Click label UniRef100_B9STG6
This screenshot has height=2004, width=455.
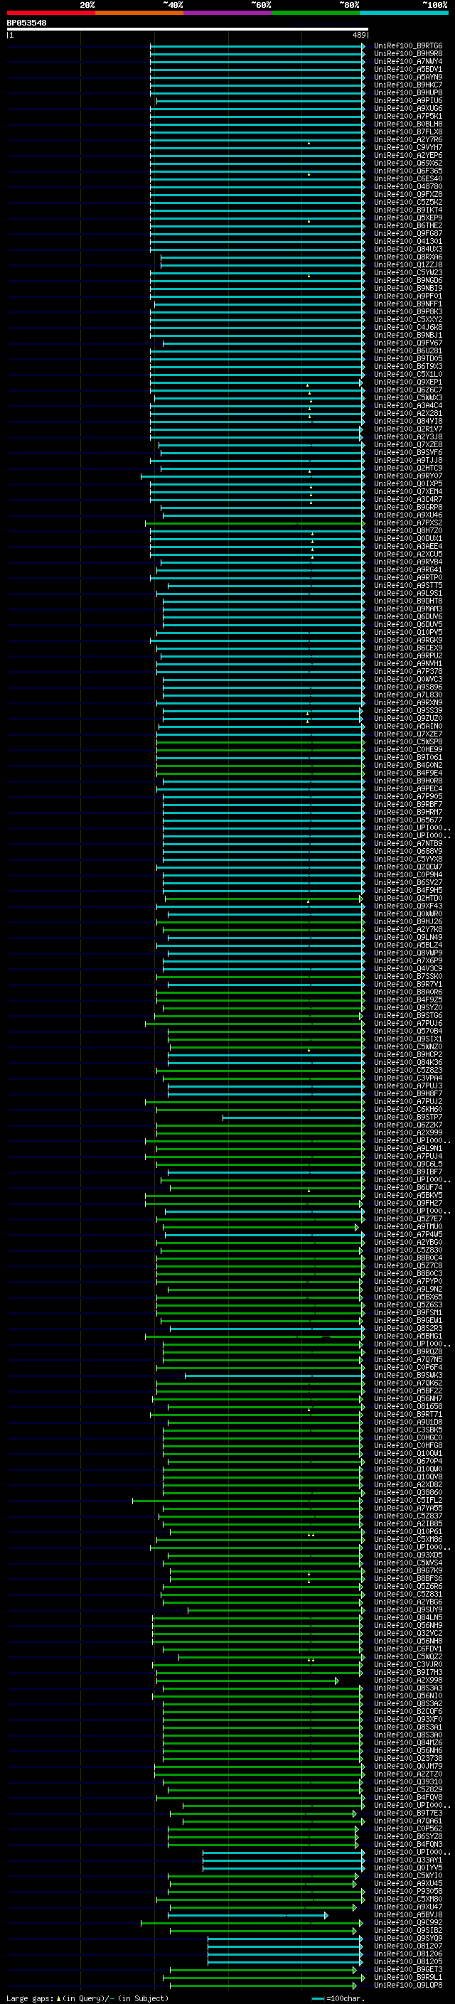click(x=408, y=1015)
